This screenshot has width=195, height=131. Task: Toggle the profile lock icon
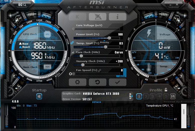point(166,90)
